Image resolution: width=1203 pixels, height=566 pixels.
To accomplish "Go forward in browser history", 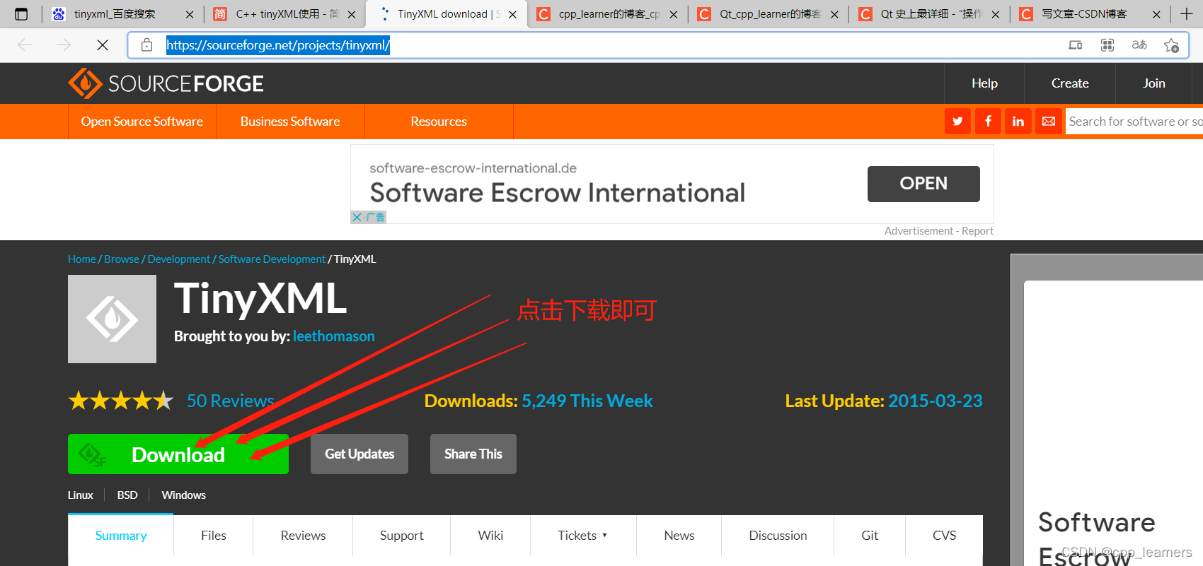I will pyautogui.click(x=64, y=45).
